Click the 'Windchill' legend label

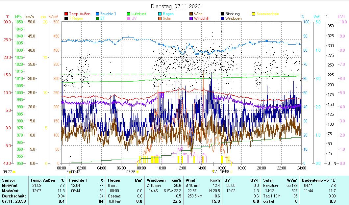click(201, 18)
